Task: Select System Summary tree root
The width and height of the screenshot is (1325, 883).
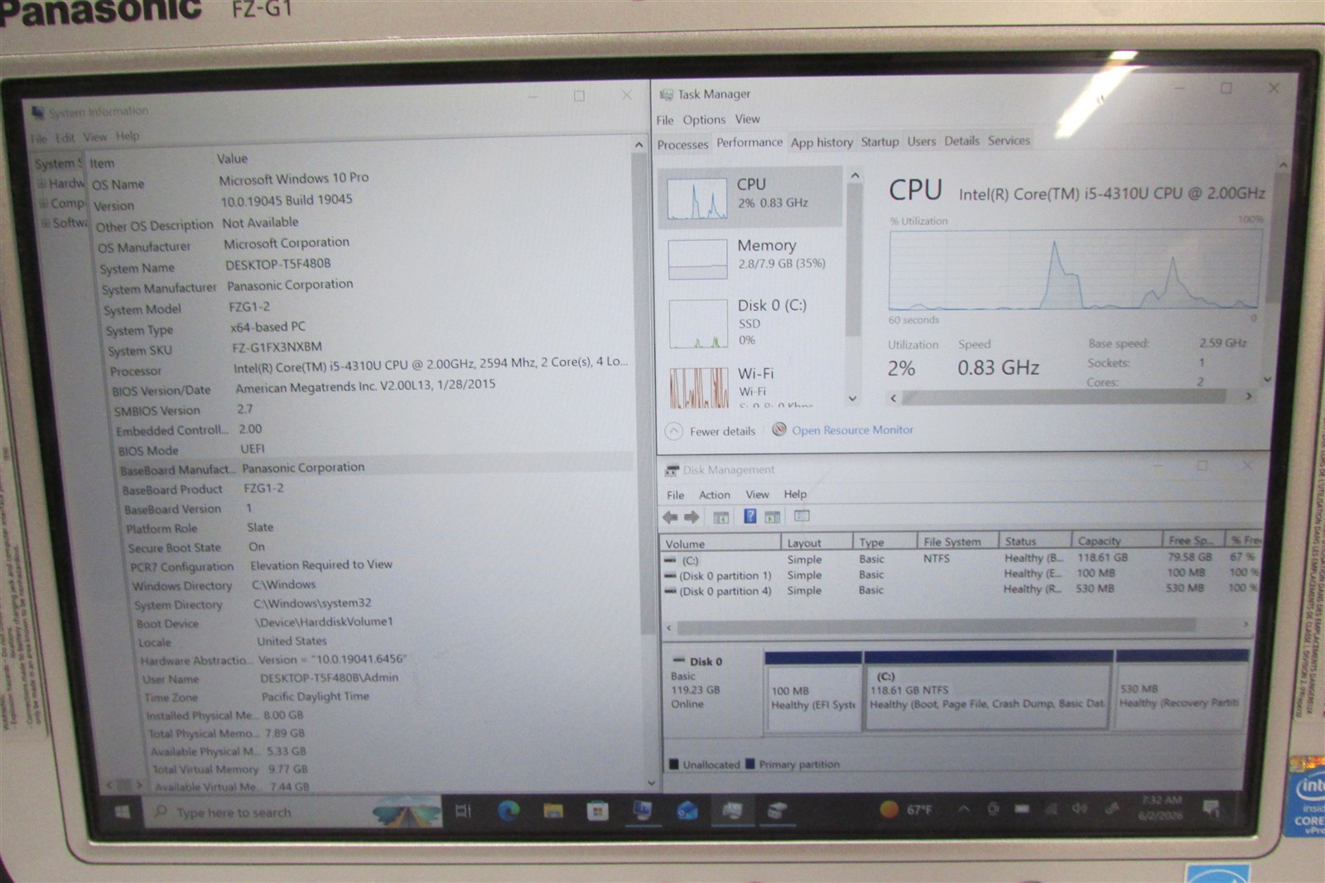Action: (x=58, y=164)
